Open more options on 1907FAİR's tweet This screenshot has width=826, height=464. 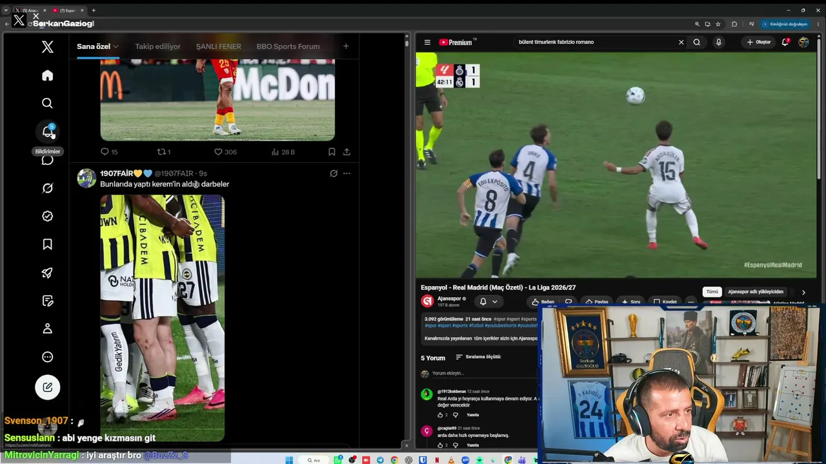(x=347, y=173)
